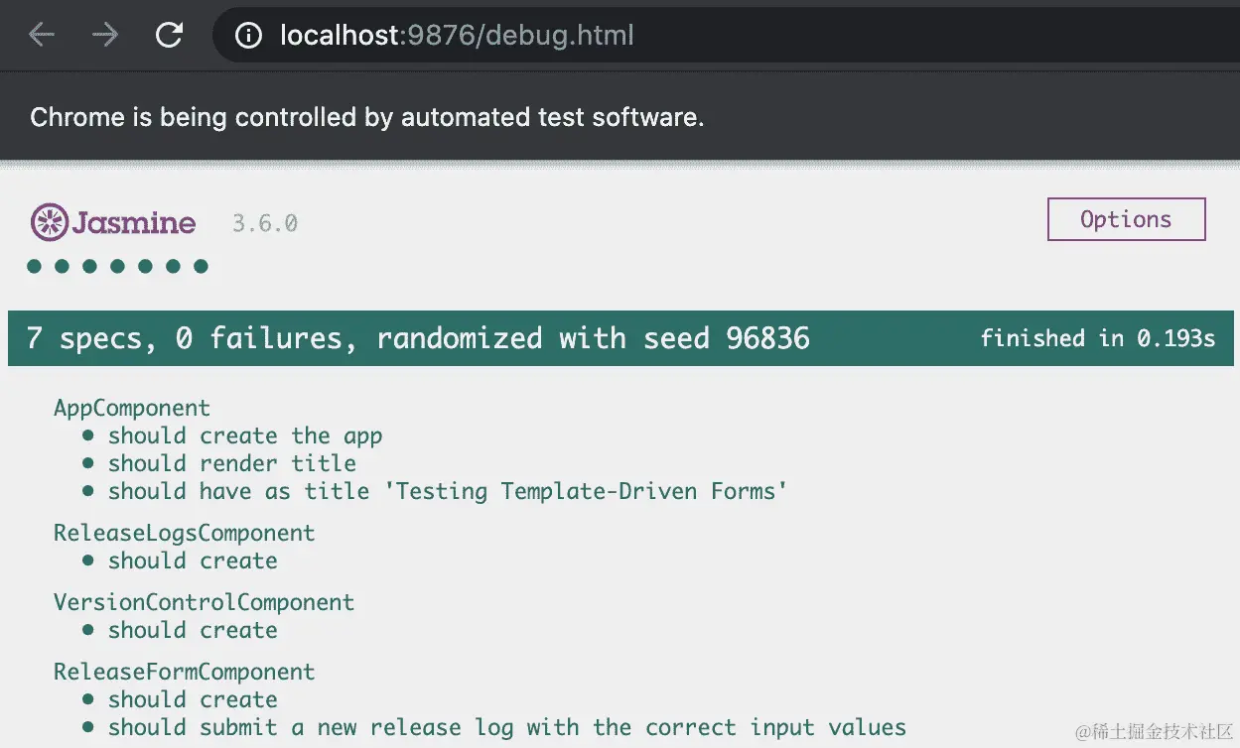Screen dimensions: 1240x748
Task: Select 'Chrome is being controlled' infobar message
Action: [x=367, y=117]
